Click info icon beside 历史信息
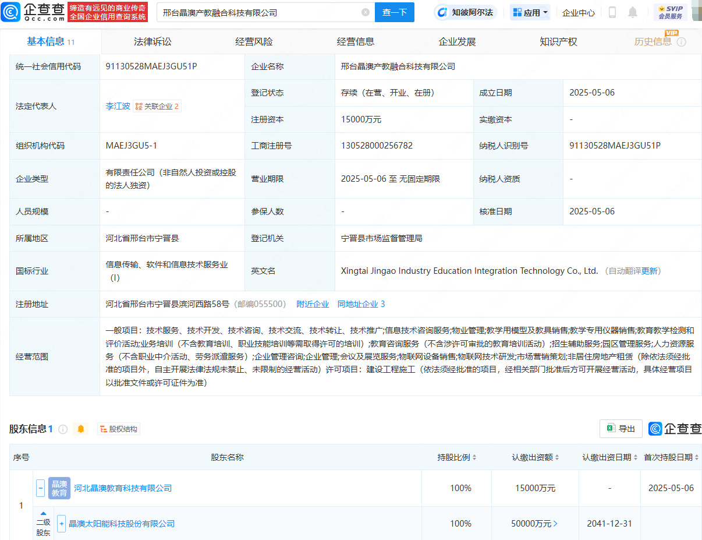 click(681, 42)
